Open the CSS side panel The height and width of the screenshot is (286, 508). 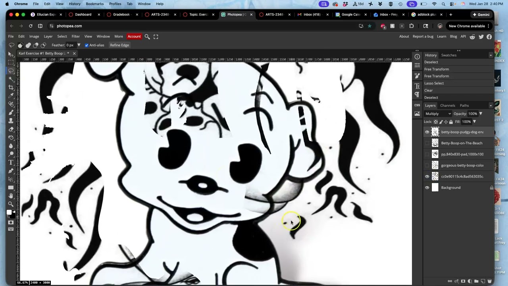pos(417,105)
